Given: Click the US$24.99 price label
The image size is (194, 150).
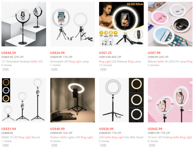Looking at the screenshot, I should (x=57, y=53).
